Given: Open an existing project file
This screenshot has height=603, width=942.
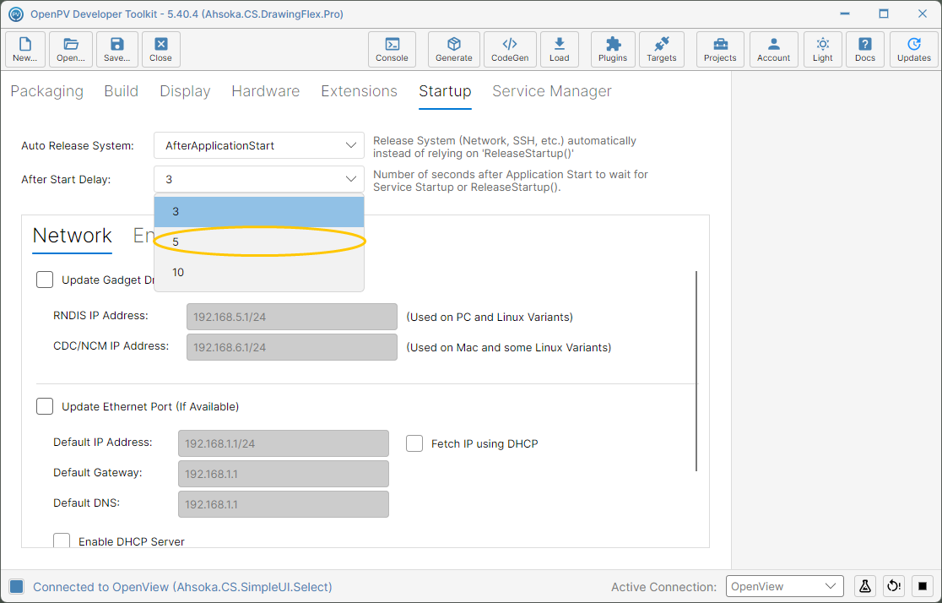Looking at the screenshot, I should coord(71,49).
